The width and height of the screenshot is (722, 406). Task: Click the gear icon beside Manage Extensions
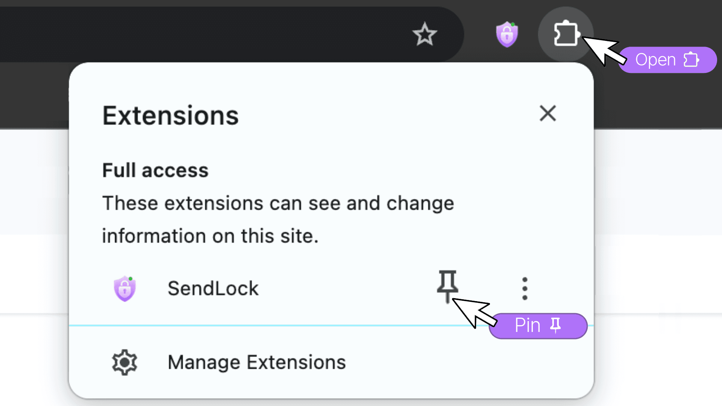pos(124,362)
